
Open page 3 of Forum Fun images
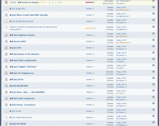tap(56, 2)
